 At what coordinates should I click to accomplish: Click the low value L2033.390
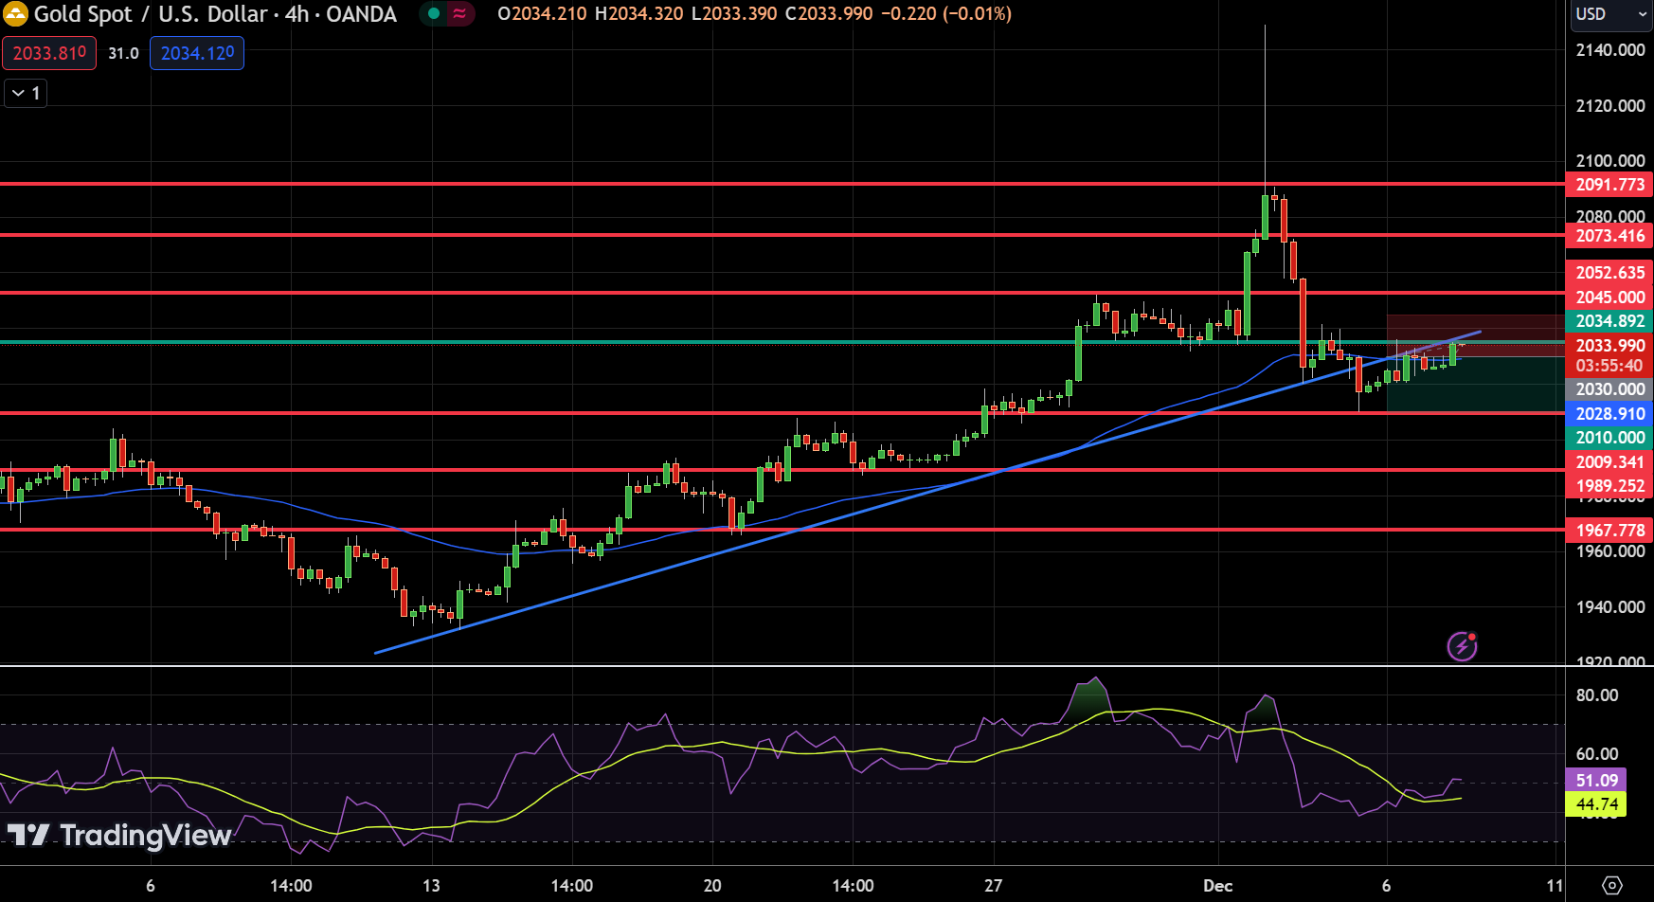click(734, 14)
